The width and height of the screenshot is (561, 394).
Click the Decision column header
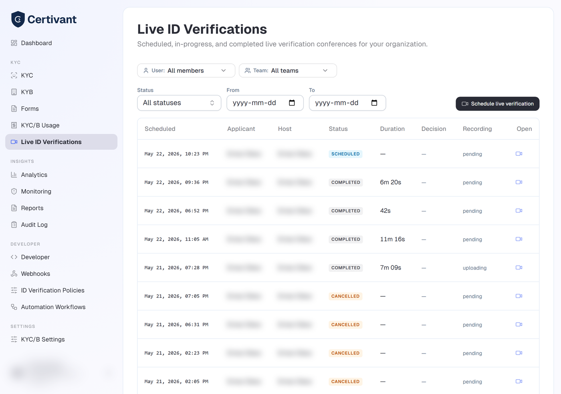[434, 129]
